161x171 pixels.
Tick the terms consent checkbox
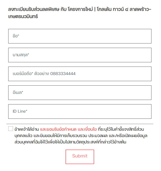11,129
